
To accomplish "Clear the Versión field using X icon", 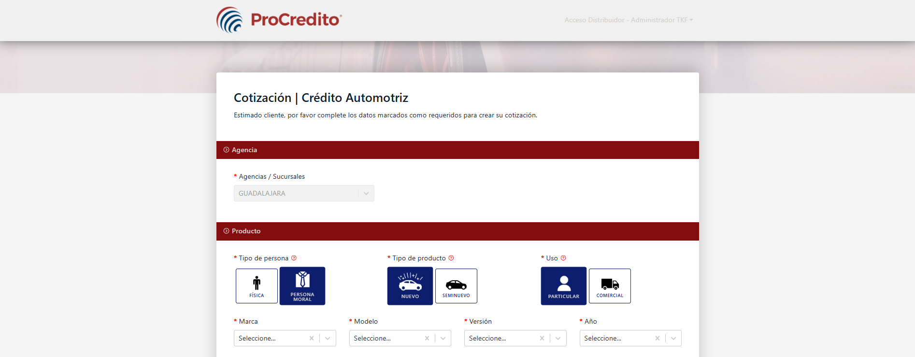I will 542,338.
